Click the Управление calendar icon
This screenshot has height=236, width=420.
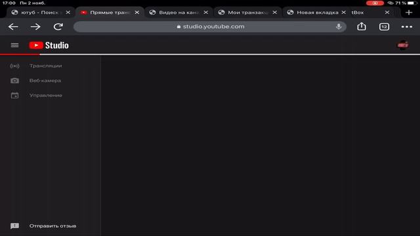[x=14, y=95]
